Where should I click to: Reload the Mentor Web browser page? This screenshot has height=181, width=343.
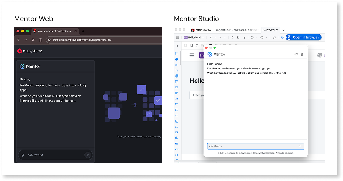click(x=33, y=40)
